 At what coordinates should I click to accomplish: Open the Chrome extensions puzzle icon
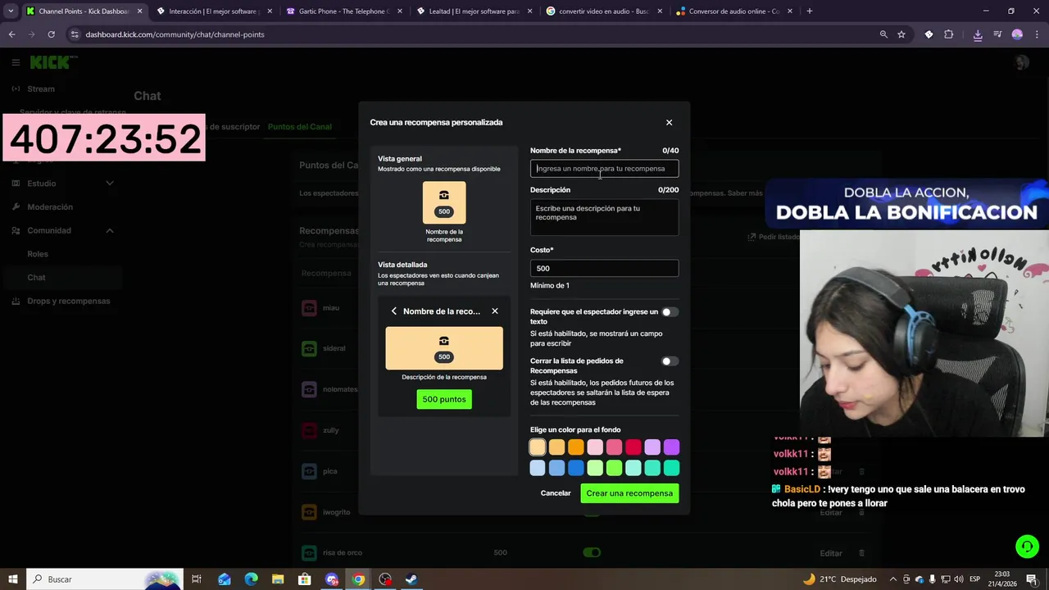pyautogui.click(x=949, y=34)
